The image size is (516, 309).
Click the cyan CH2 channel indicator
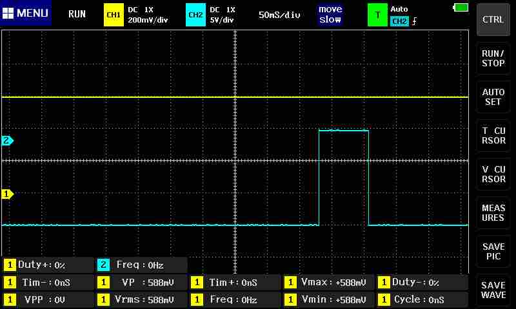click(x=195, y=14)
